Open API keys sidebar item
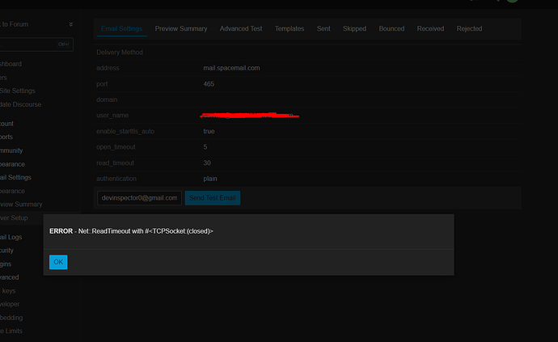This screenshot has width=558, height=342. (8, 291)
